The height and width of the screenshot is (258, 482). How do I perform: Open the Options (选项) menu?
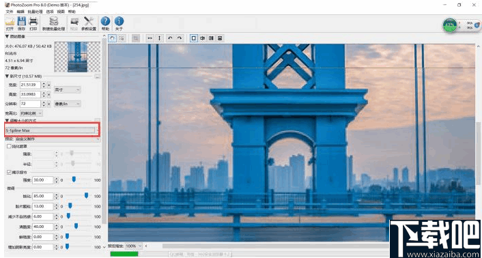pos(50,12)
